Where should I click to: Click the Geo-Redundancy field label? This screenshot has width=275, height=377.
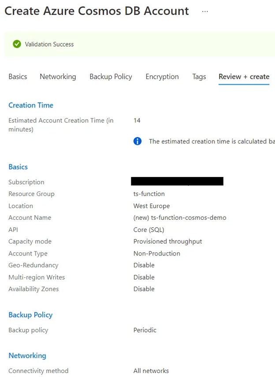33,265
